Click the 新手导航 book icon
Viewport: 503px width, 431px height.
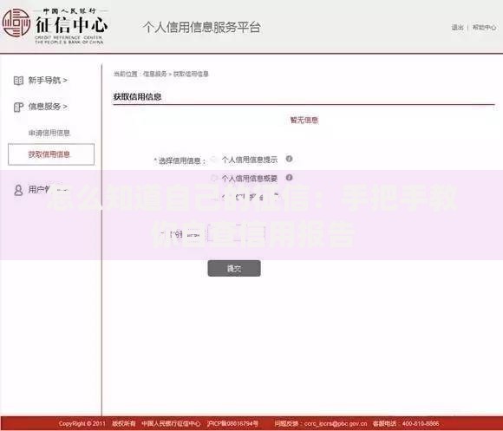coord(18,81)
